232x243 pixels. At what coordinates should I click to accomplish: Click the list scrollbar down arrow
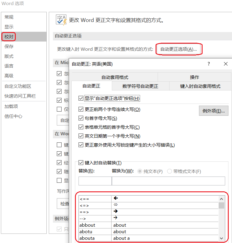coord(222,238)
